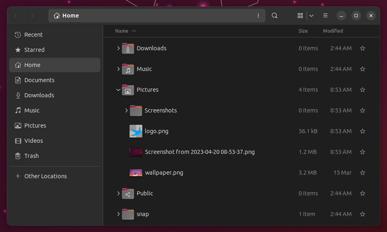The image size is (387, 232).
Task: Click the Public folder name
Action: tap(145, 193)
